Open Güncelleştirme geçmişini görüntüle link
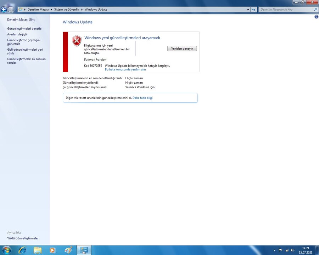The height and width of the screenshot is (255, 319). [24, 42]
